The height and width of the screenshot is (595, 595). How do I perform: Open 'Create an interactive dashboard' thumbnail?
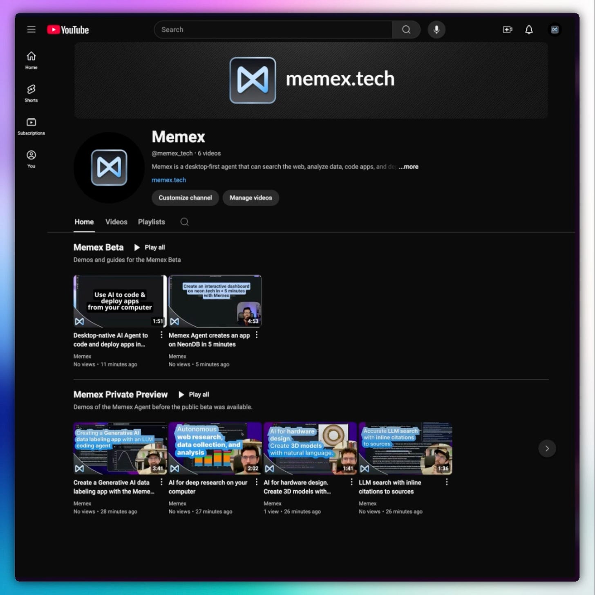click(215, 301)
